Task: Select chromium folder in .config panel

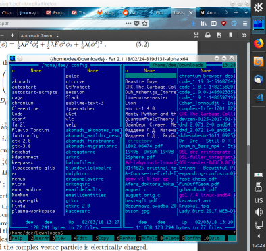Action: pyautogui.click(x=23, y=103)
